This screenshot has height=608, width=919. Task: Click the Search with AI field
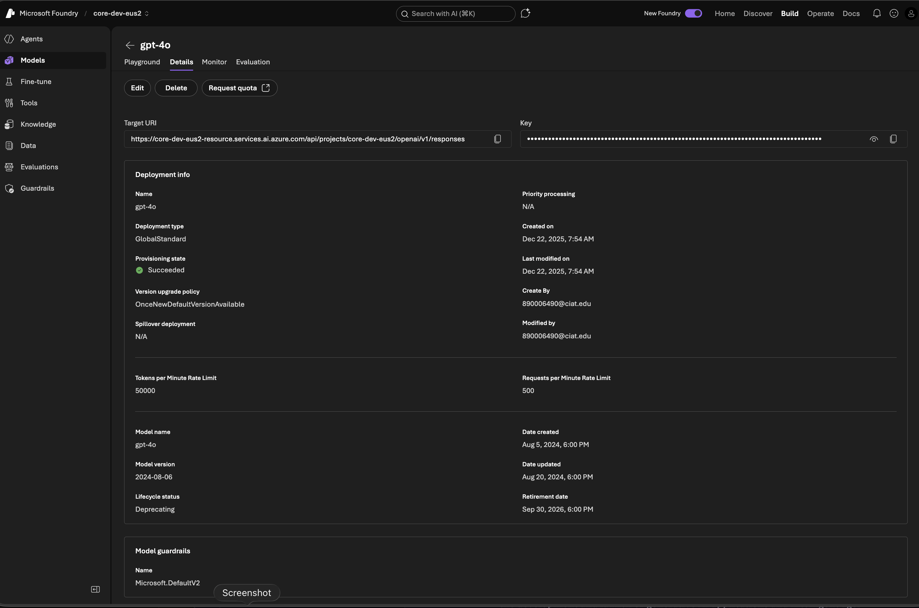tap(455, 14)
